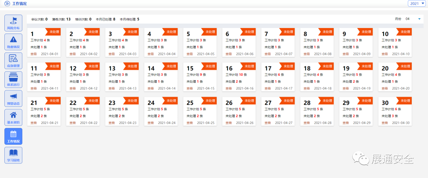Viewport: 428px width, 178px height.
Task: Click 未处理 2 条 on day 19
Action: pyautogui.click(x=351, y=82)
